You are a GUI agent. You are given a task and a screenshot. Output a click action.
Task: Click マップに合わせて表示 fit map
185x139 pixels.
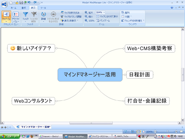point(107,16)
